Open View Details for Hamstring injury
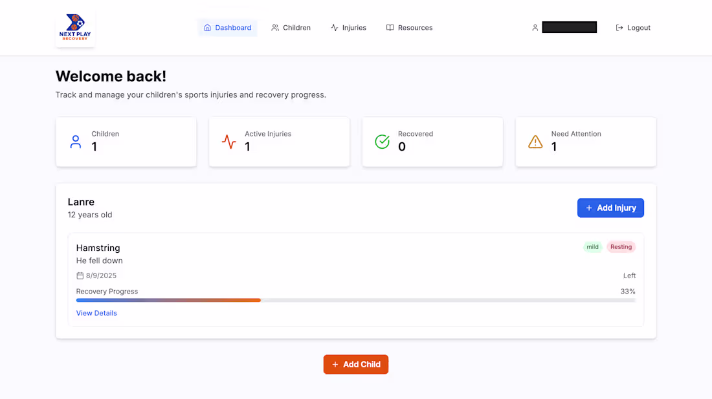 point(96,313)
